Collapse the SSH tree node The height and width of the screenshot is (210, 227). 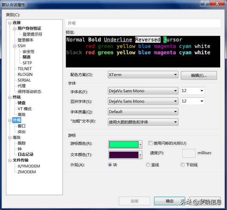[15, 46]
